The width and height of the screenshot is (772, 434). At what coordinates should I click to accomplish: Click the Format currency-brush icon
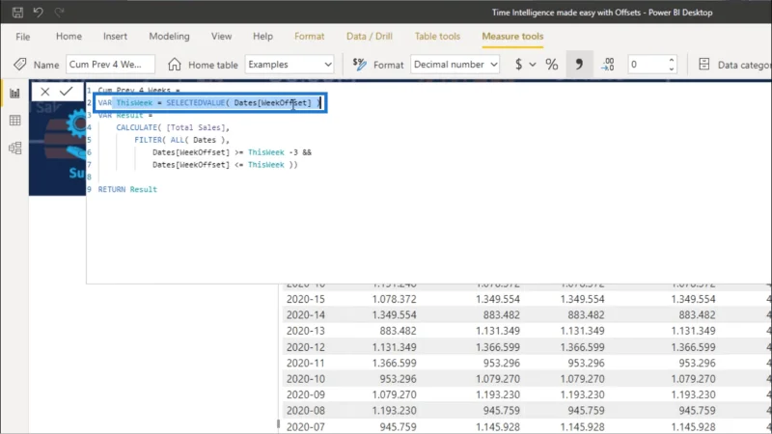pos(359,65)
